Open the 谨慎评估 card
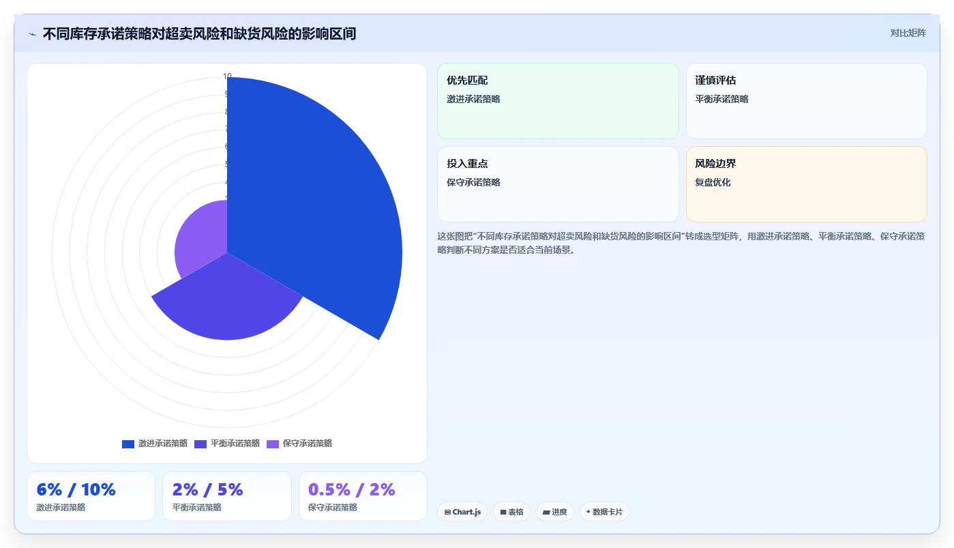Viewport: 954px width, 548px height. pyautogui.click(x=806, y=101)
